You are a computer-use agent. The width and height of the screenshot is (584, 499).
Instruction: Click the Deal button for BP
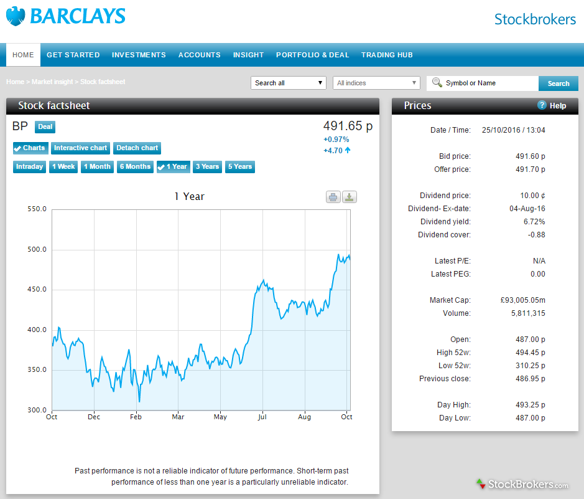click(x=45, y=127)
